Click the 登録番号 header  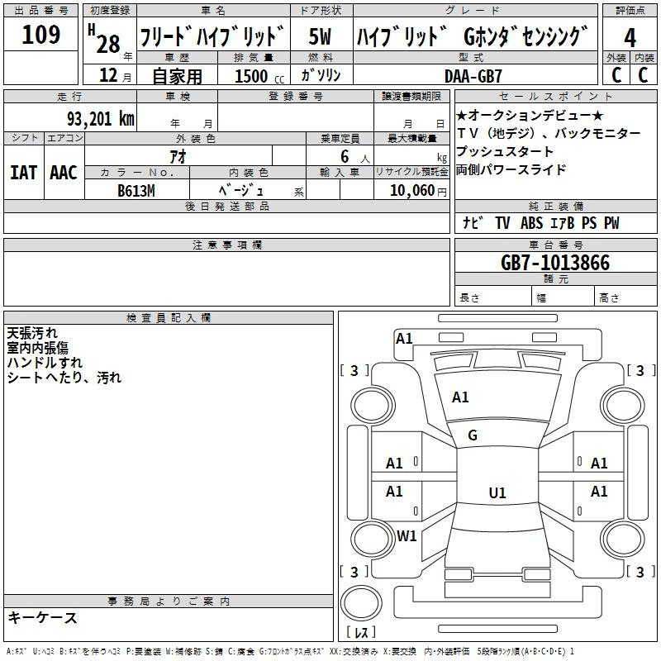pos(296,96)
